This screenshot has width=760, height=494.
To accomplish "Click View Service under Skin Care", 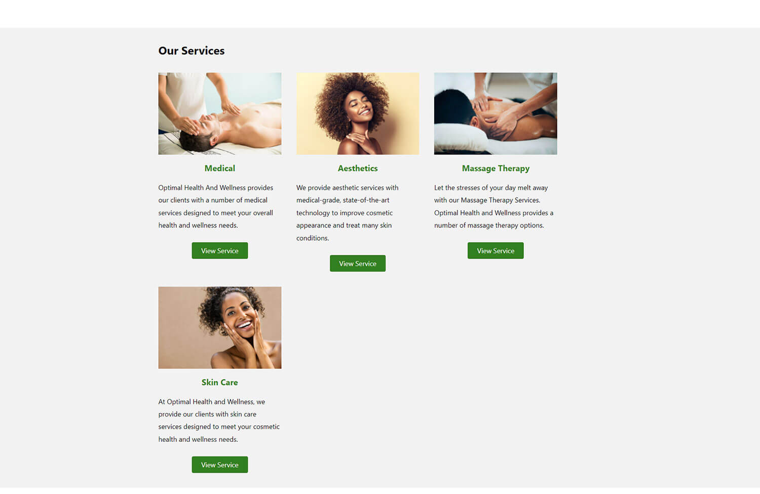I will [x=219, y=465].
